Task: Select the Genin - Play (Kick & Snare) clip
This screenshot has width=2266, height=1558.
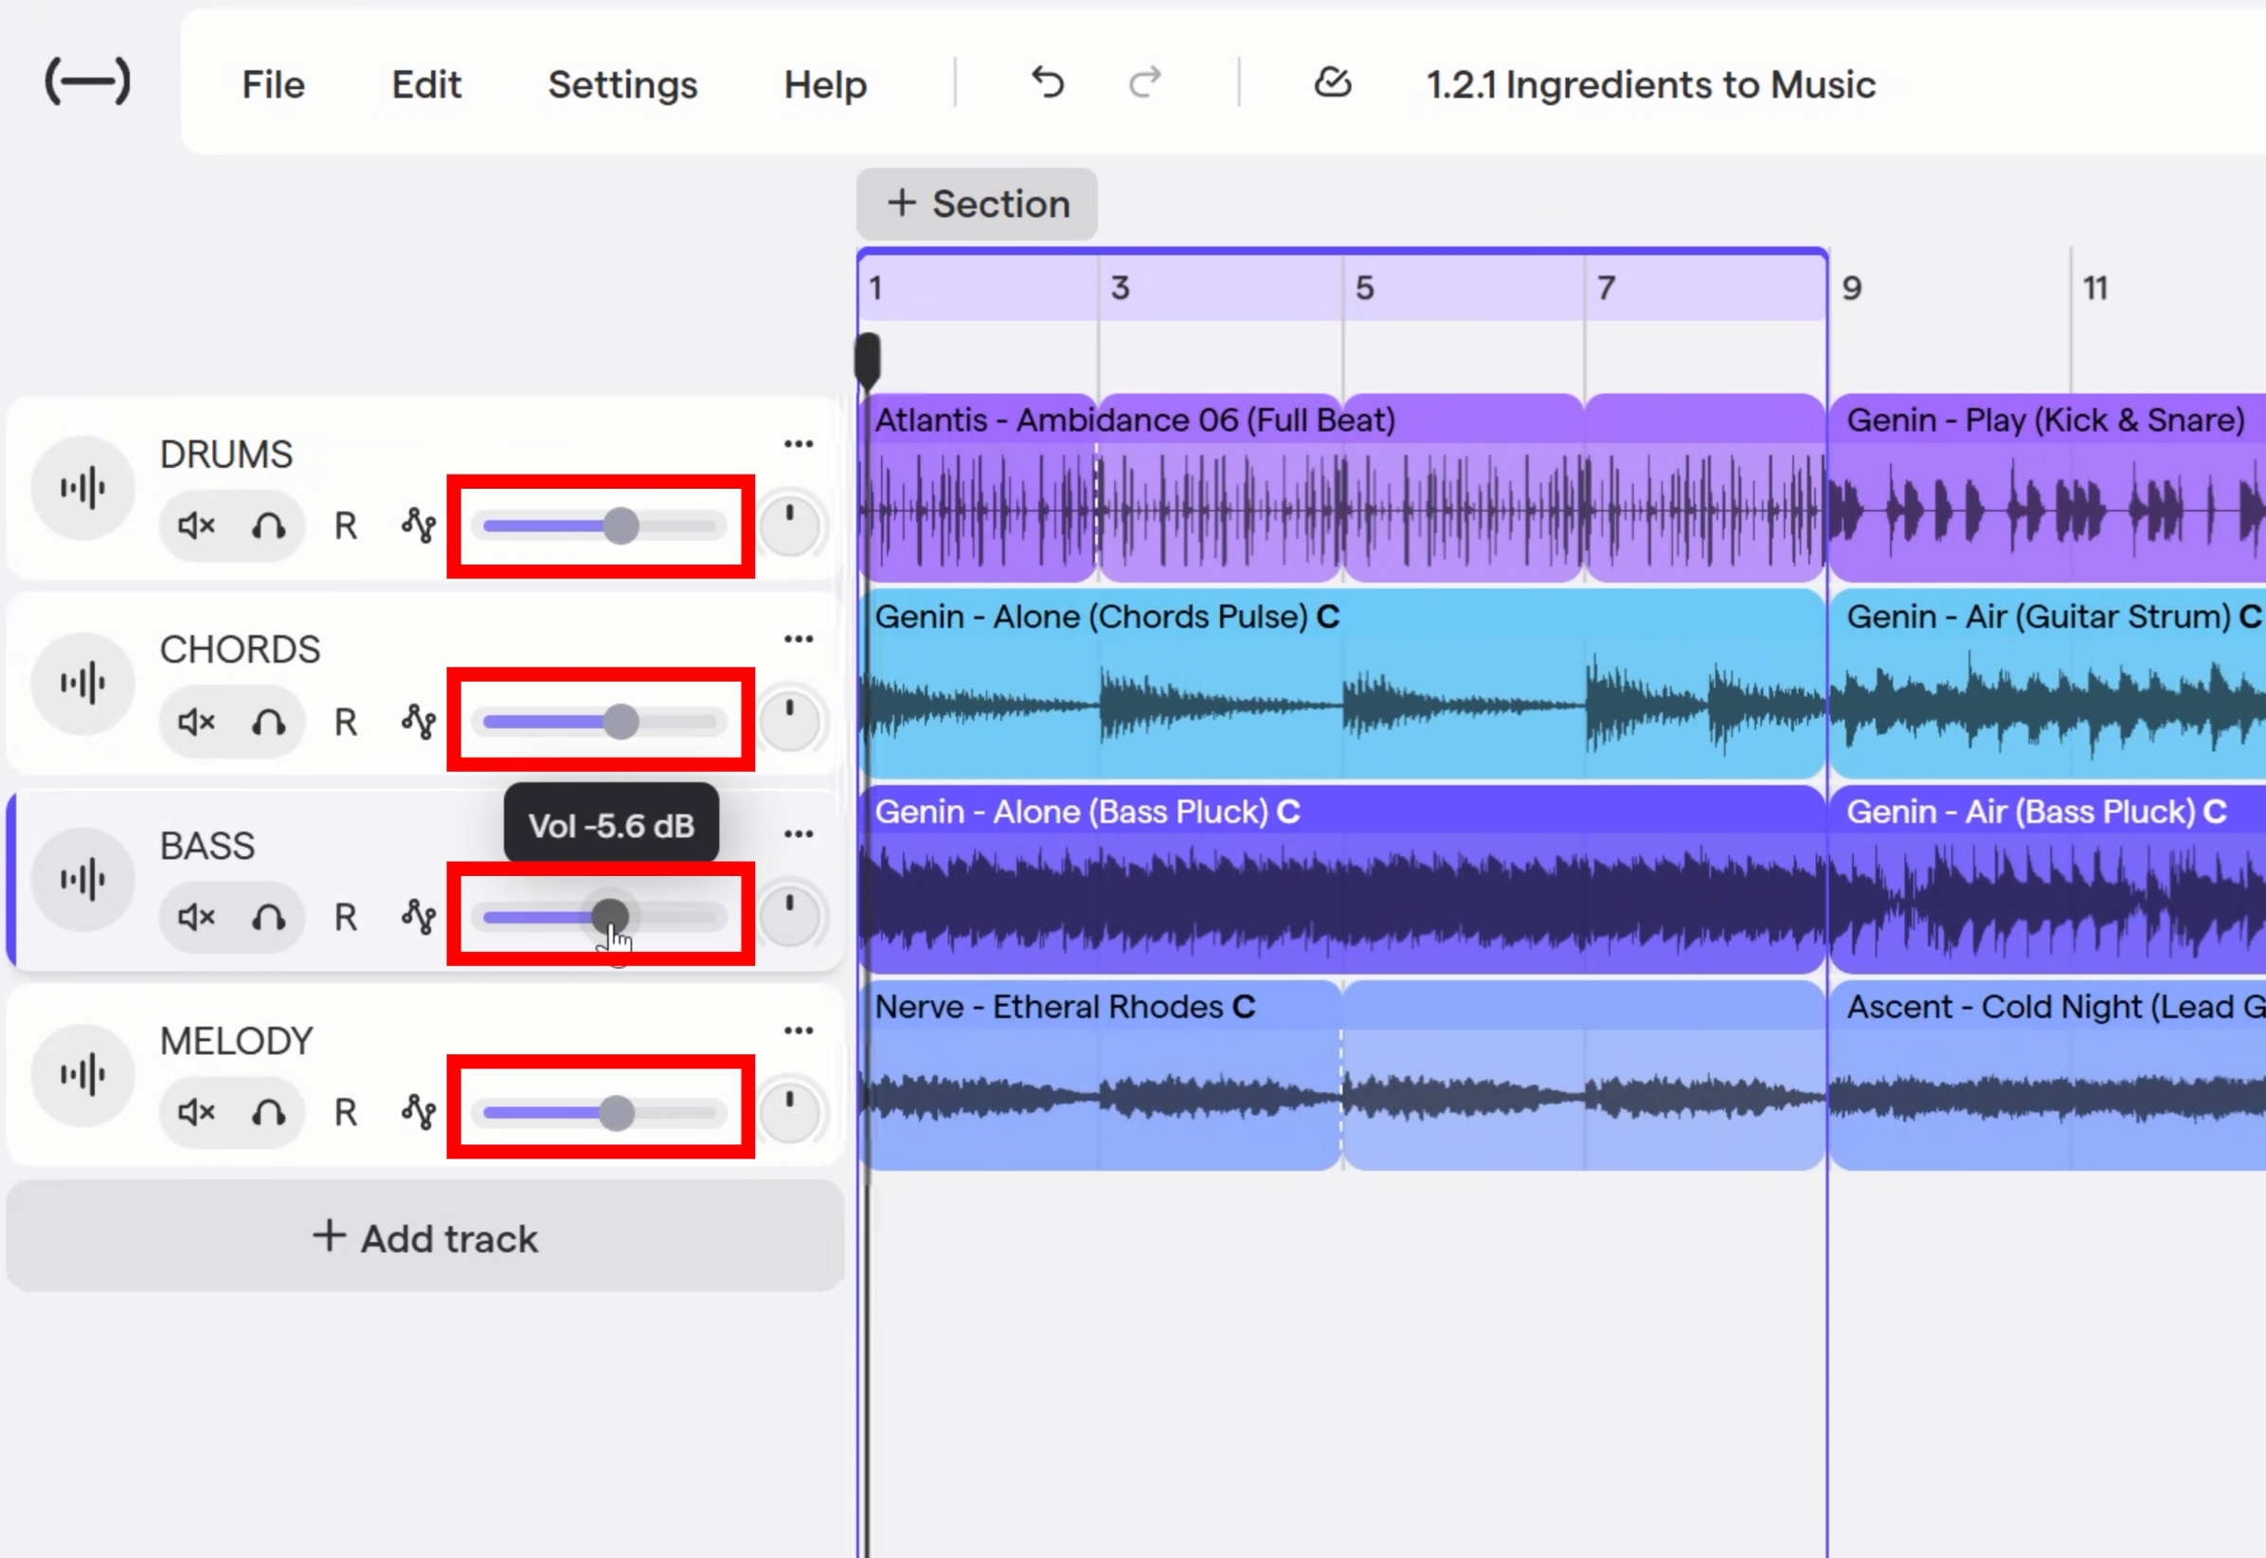Action: [x=2047, y=487]
